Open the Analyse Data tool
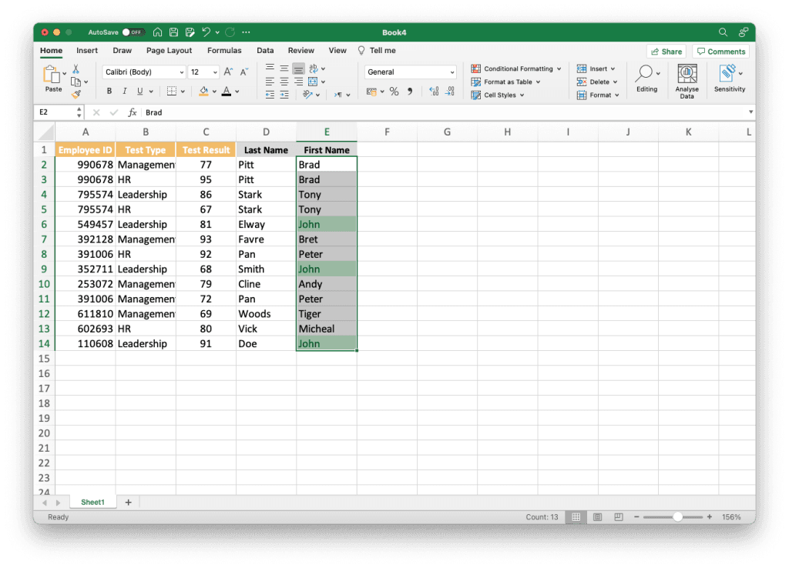The height and width of the screenshot is (568, 789). pos(687,82)
